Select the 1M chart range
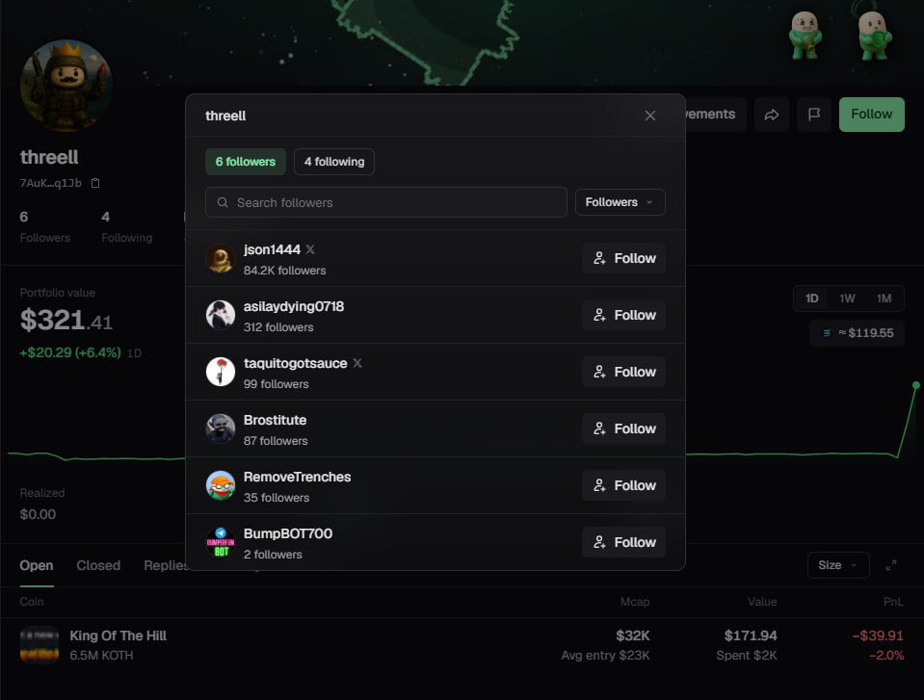 click(884, 298)
